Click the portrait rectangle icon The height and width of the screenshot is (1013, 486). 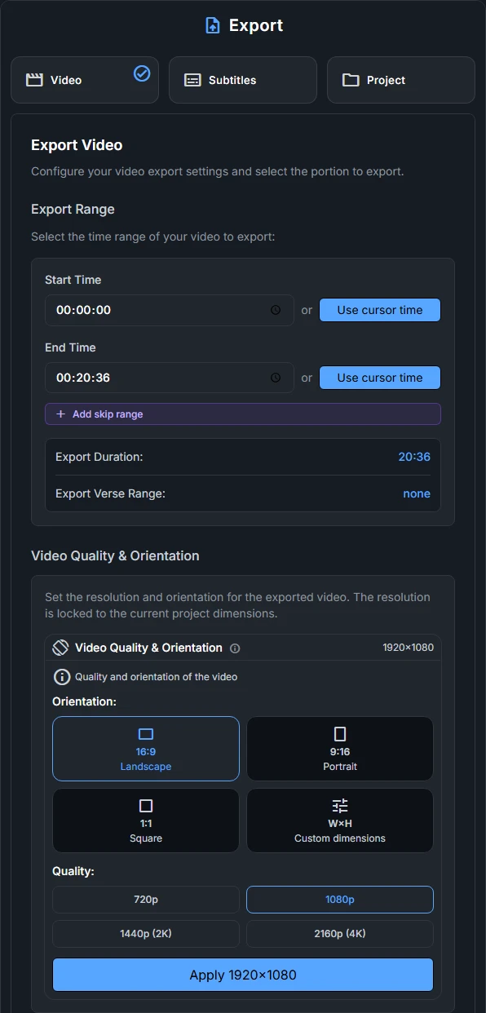(x=340, y=734)
